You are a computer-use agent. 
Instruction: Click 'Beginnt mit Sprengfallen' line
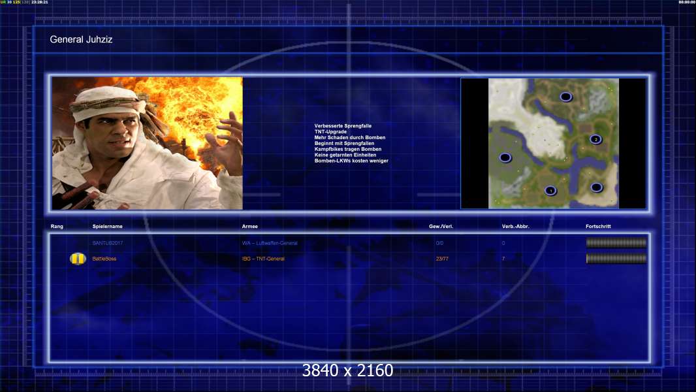345,143
